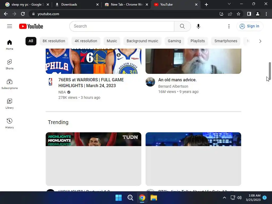Image resolution: width=272 pixels, height=204 pixels.
Task: Select the Smartphones chip
Action: point(226,41)
